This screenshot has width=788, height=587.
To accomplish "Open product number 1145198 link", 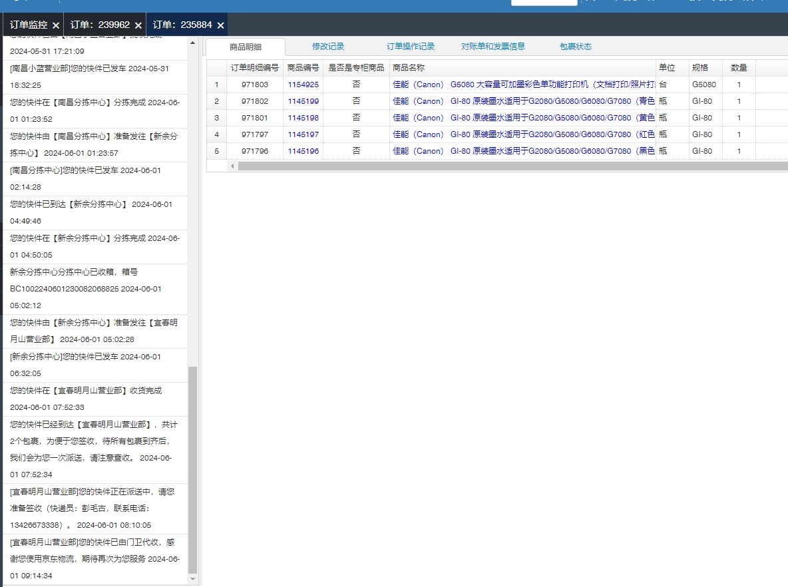I will 303,118.
